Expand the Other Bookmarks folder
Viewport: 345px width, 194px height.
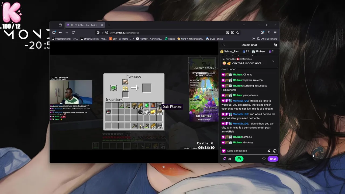267,39
